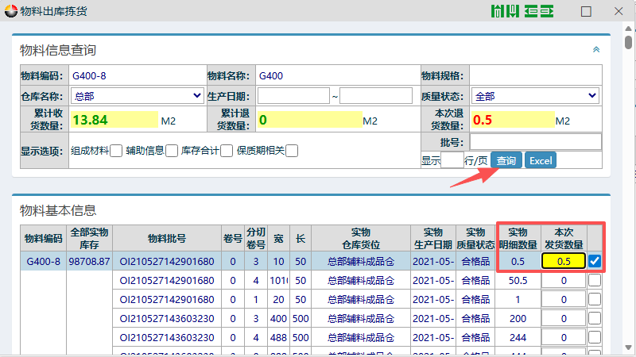This screenshot has height=357, width=636.
Task: Click the Excel export button
Action: point(540,161)
